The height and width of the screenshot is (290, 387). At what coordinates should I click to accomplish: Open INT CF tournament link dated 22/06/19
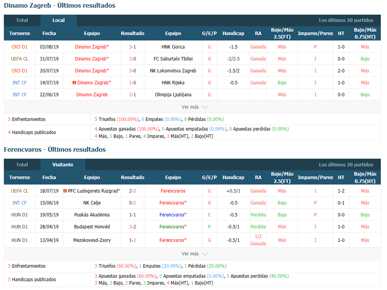pyautogui.click(x=20, y=95)
